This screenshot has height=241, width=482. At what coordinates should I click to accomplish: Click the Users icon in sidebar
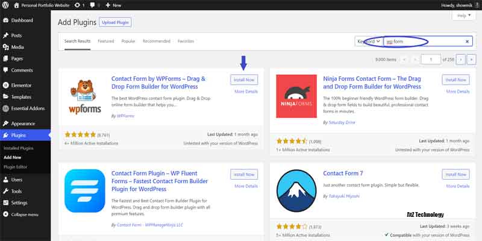[6, 180]
